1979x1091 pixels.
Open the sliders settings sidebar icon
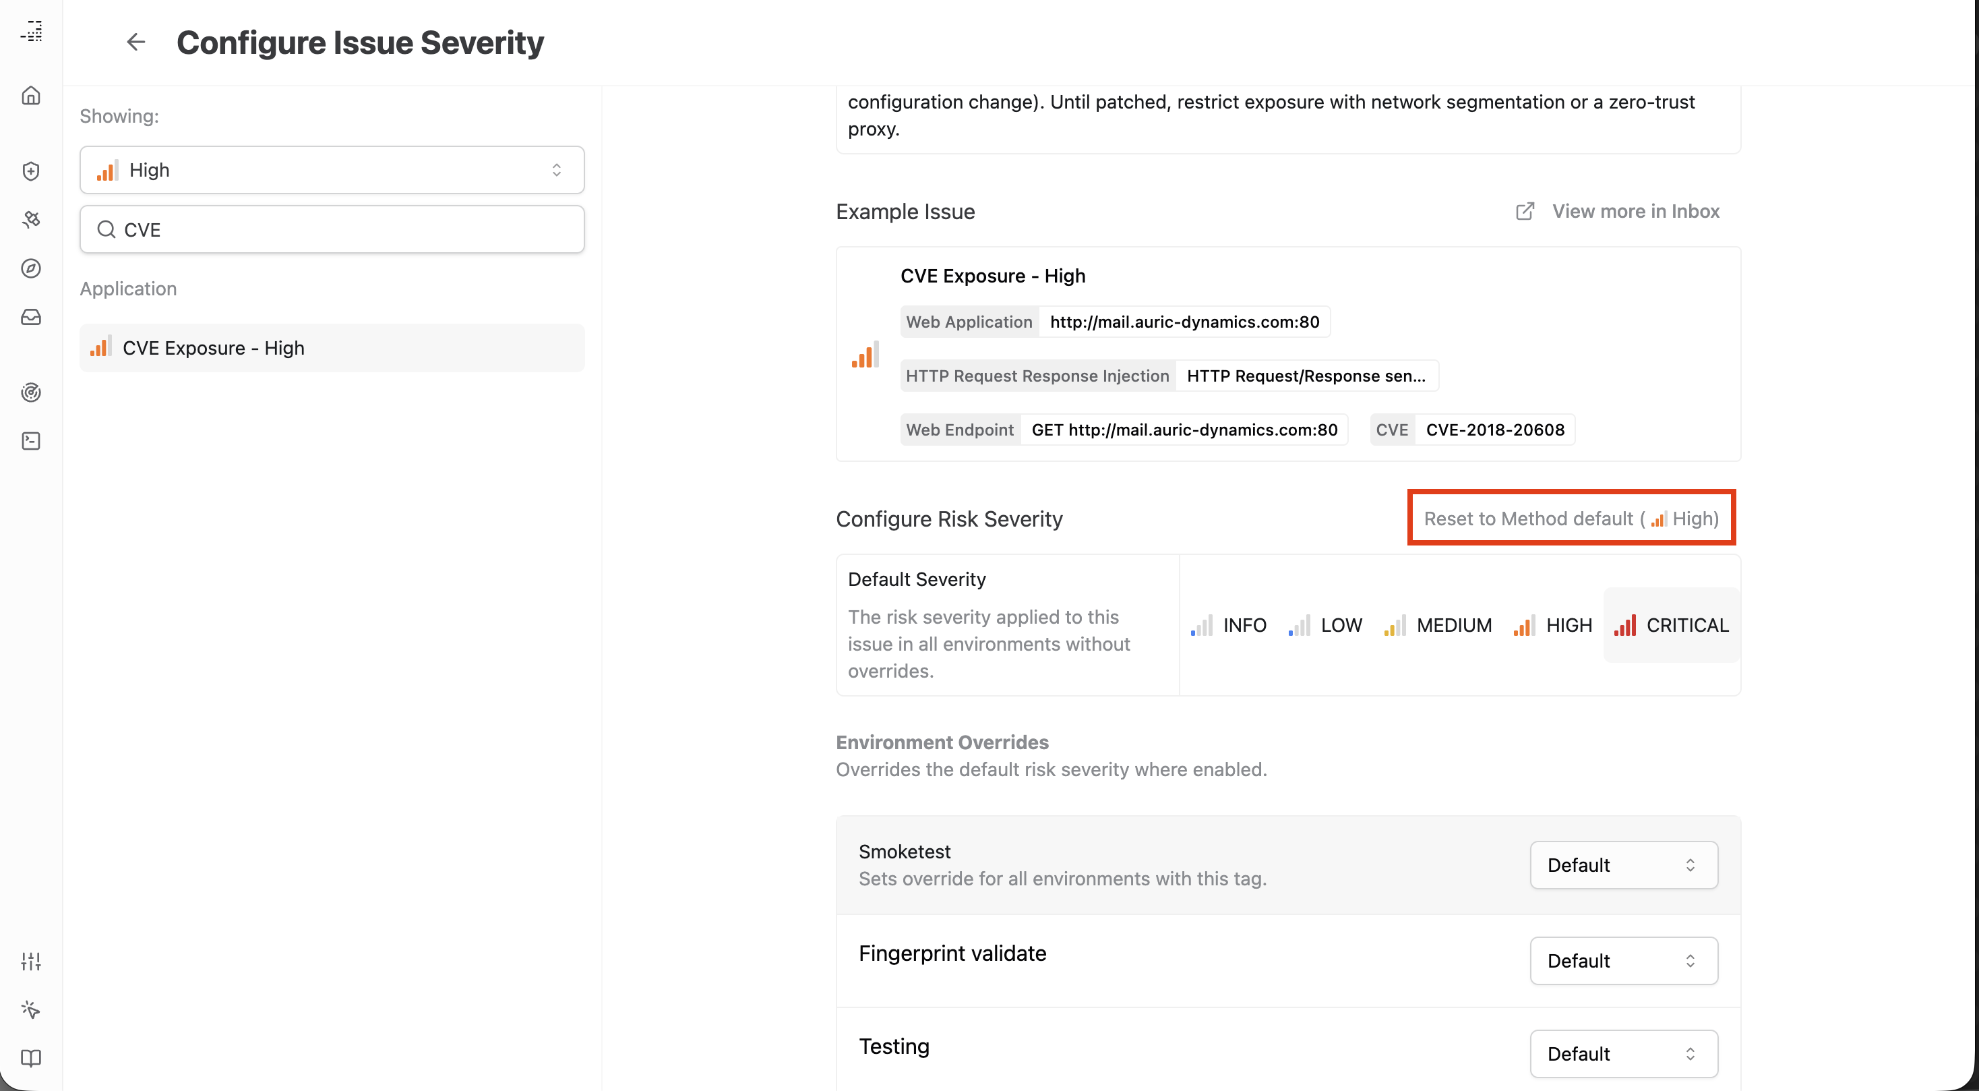pos(31,960)
